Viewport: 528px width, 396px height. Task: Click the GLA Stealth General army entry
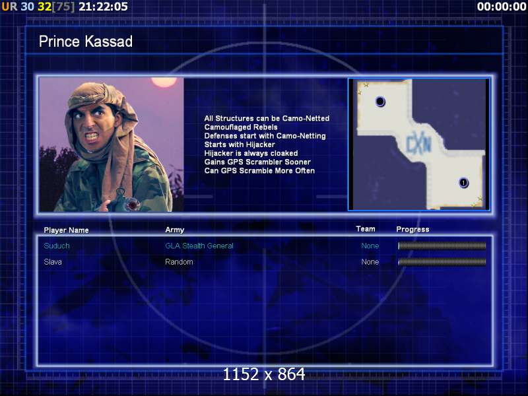click(199, 246)
